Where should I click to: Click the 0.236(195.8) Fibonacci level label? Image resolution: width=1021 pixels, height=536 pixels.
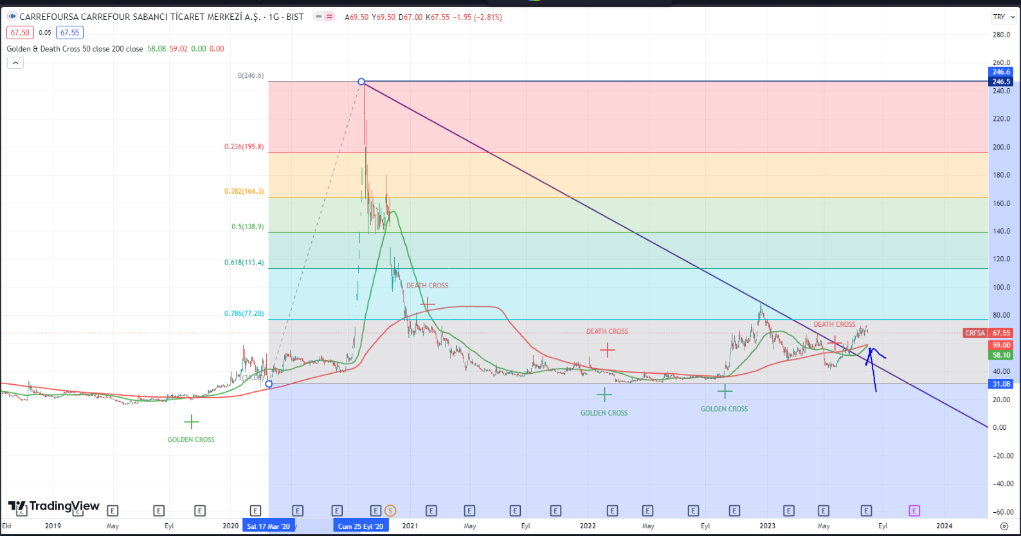pos(244,147)
